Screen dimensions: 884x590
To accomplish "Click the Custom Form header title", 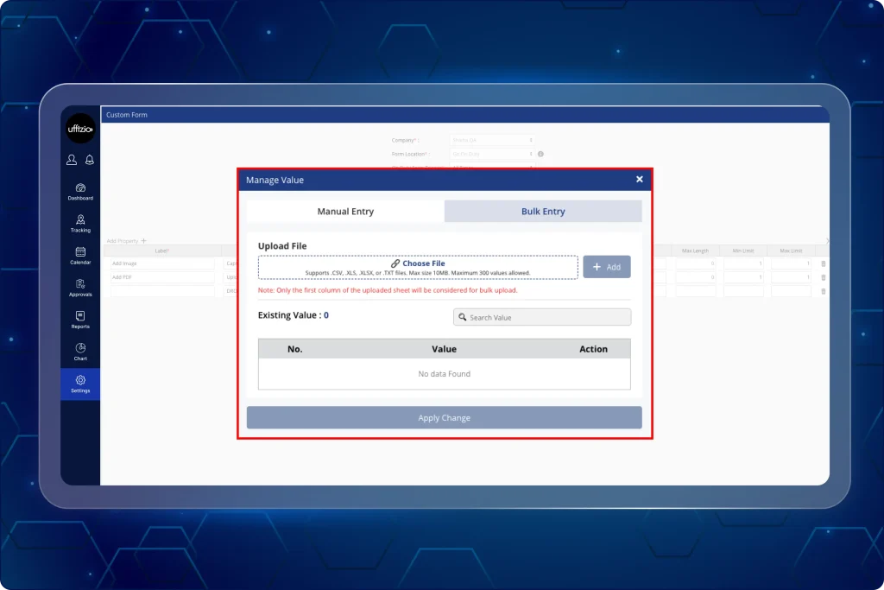I will 127,115.
